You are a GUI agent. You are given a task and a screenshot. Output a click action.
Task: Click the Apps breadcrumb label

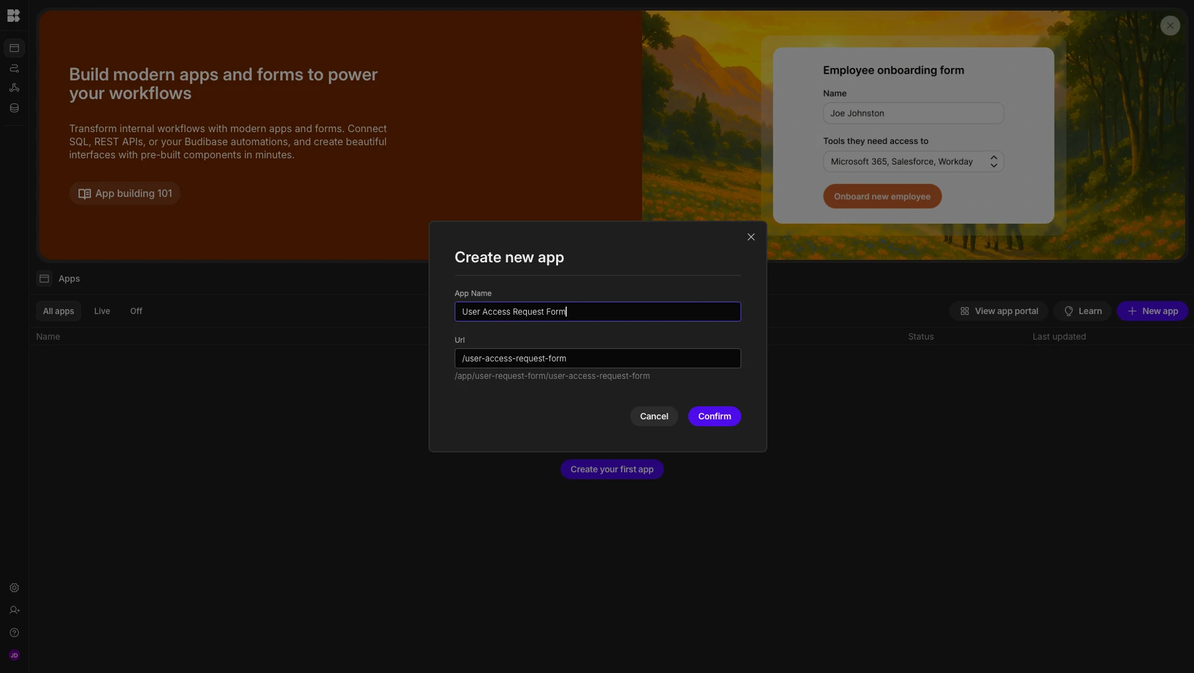(69, 279)
